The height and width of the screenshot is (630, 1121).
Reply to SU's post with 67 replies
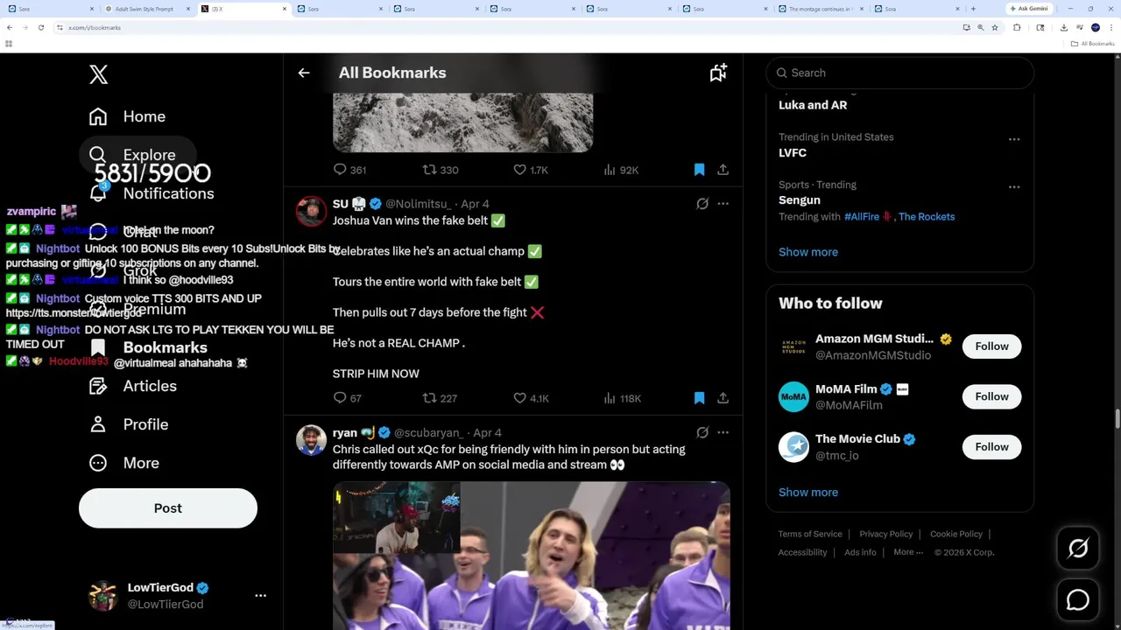[348, 398]
